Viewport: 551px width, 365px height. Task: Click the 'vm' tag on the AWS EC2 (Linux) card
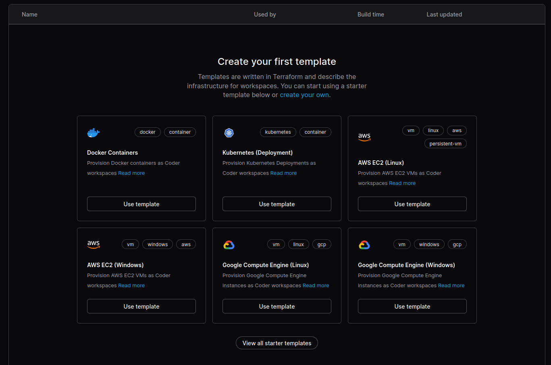click(411, 131)
